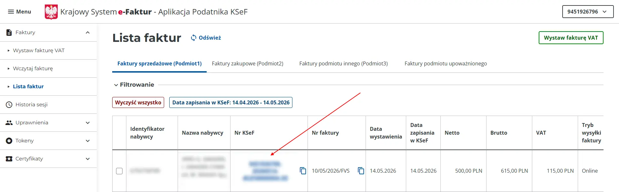Open the hamburger Menu icon
This screenshot has width=619, height=192.
pos(11,12)
